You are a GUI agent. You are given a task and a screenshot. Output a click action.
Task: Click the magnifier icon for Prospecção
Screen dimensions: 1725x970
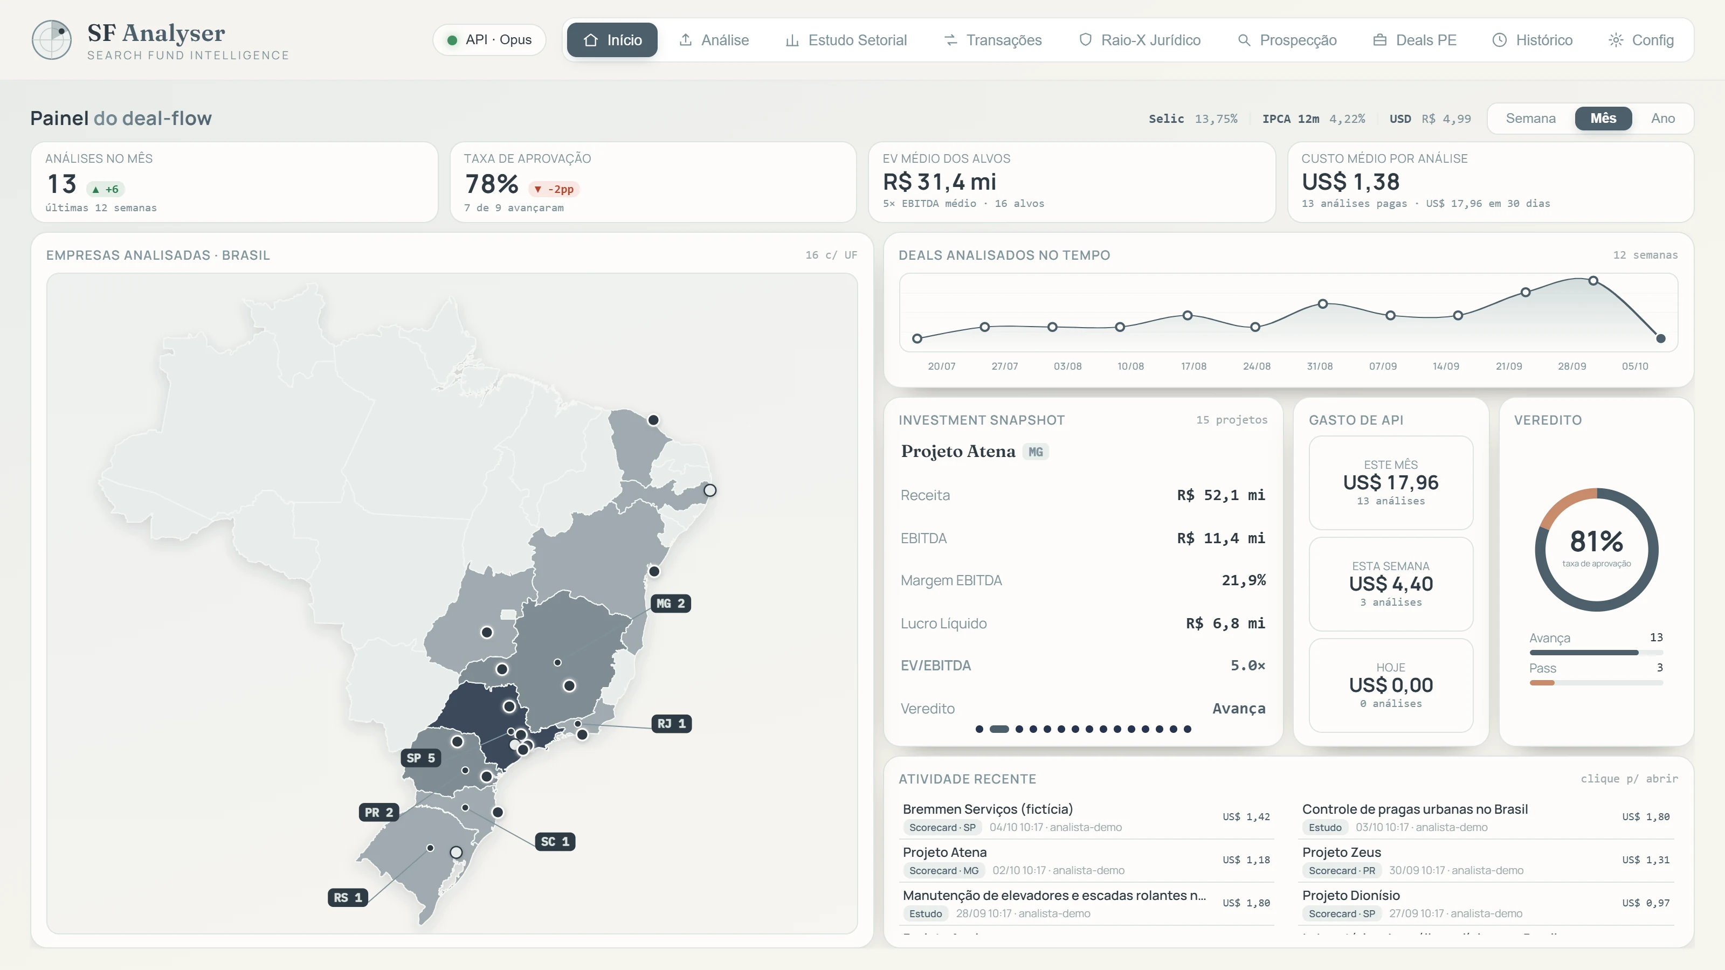[x=1244, y=40]
